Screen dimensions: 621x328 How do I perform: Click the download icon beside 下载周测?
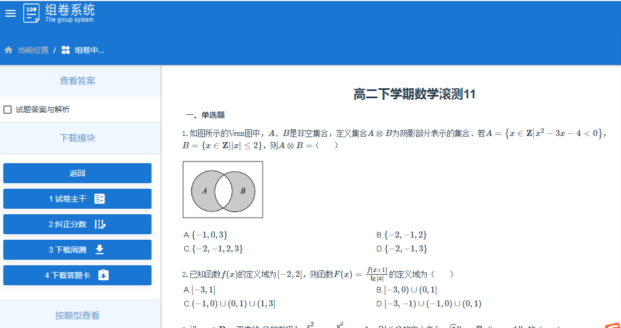(x=100, y=250)
